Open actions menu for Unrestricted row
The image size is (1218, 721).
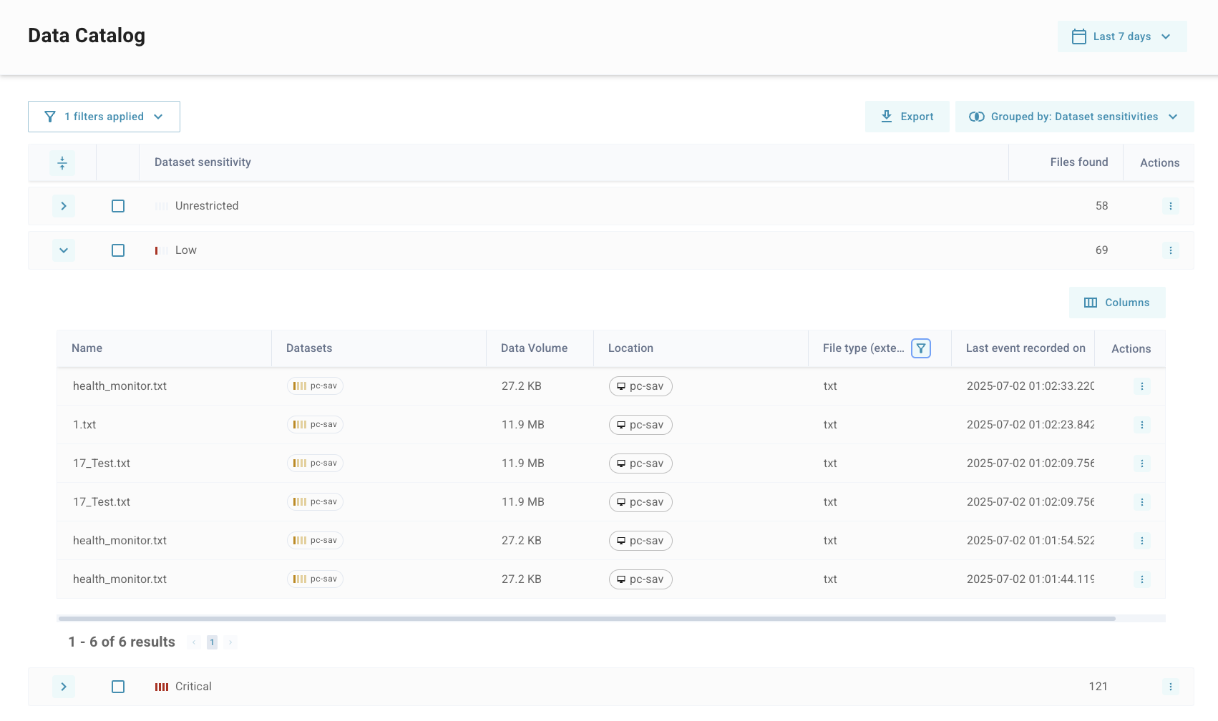coord(1170,206)
